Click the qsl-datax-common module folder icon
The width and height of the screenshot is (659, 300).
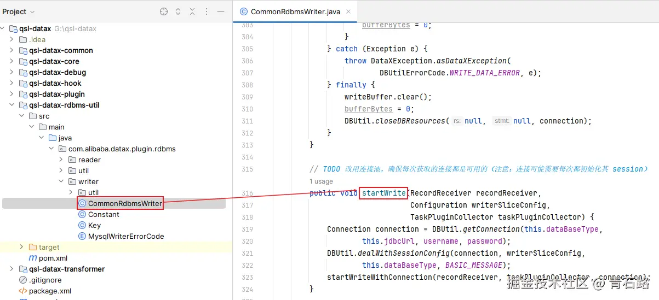[x=23, y=50]
